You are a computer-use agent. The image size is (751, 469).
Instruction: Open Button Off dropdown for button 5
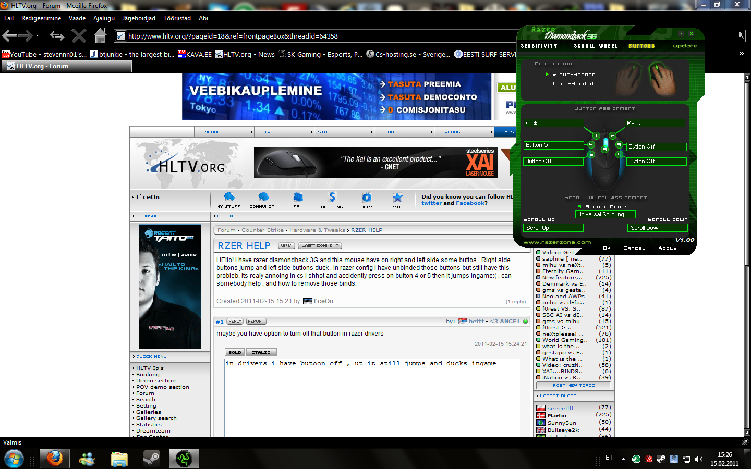pyautogui.click(x=656, y=147)
